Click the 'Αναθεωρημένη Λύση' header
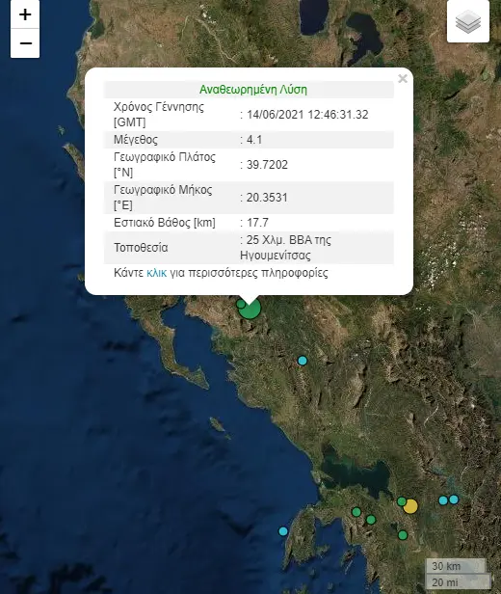Viewport: 501px width, 594px height. point(253,90)
